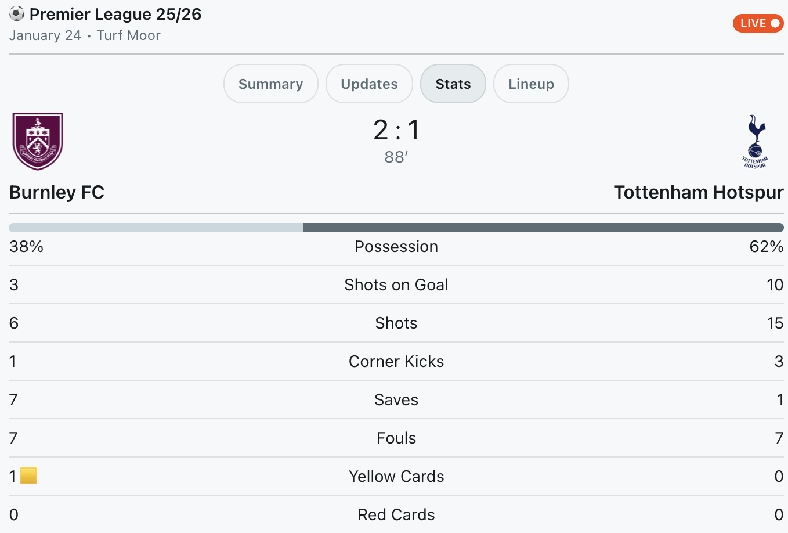Screen dimensions: 788x533
Task: Click the Burnley FC team name
Action: point(57,192)
